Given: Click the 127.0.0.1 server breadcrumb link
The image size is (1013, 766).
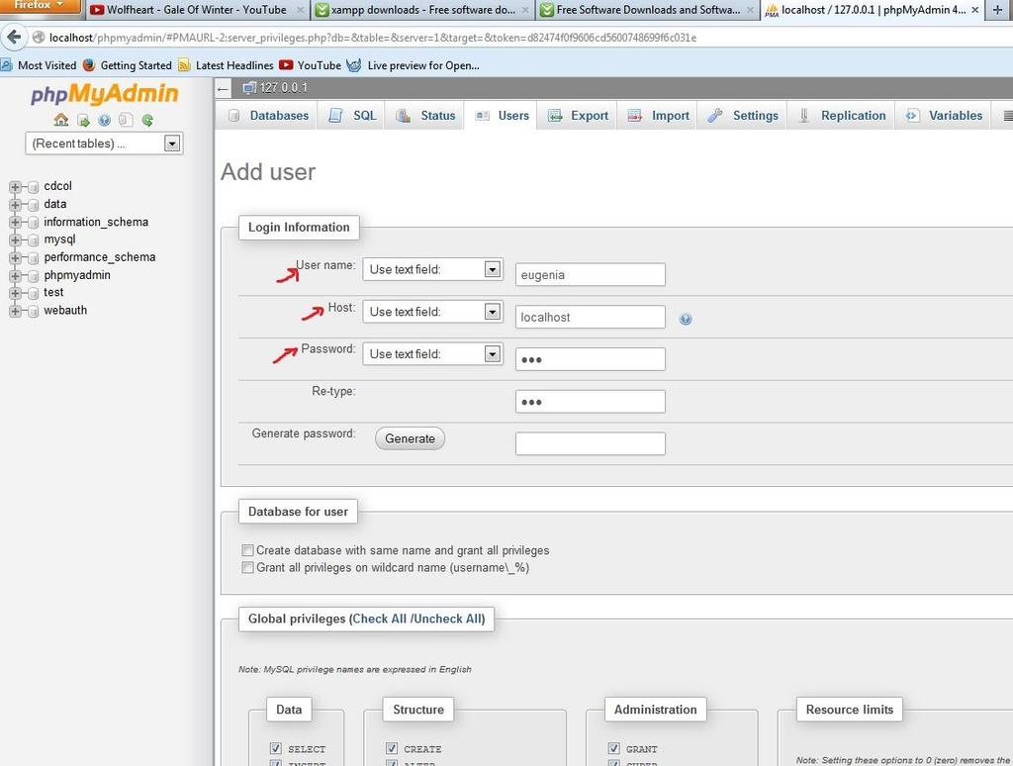Looking at the screenshot, I should [283, 88].
